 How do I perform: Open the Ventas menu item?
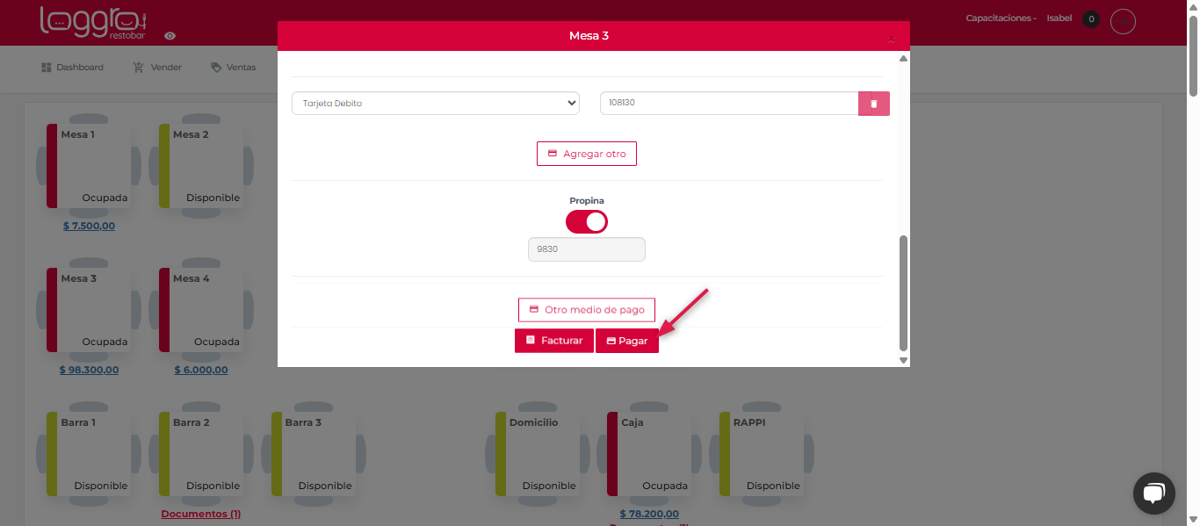pyautogui.click(x=234, y=68)
